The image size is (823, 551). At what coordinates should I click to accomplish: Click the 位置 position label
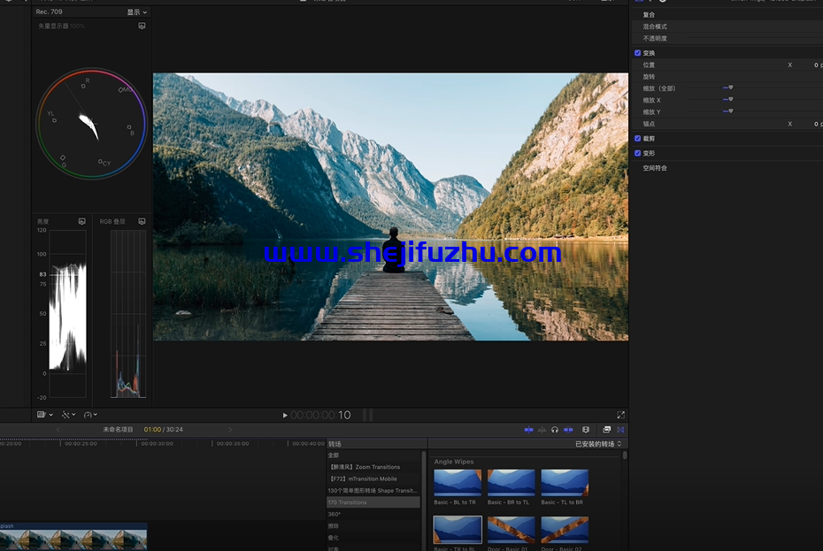pos(649,65)
